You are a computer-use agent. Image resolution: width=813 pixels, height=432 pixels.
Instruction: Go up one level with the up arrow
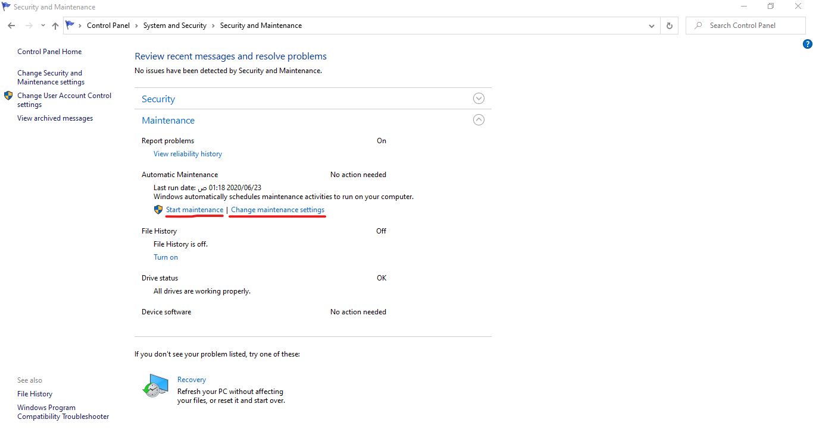[x=55, y=26]
